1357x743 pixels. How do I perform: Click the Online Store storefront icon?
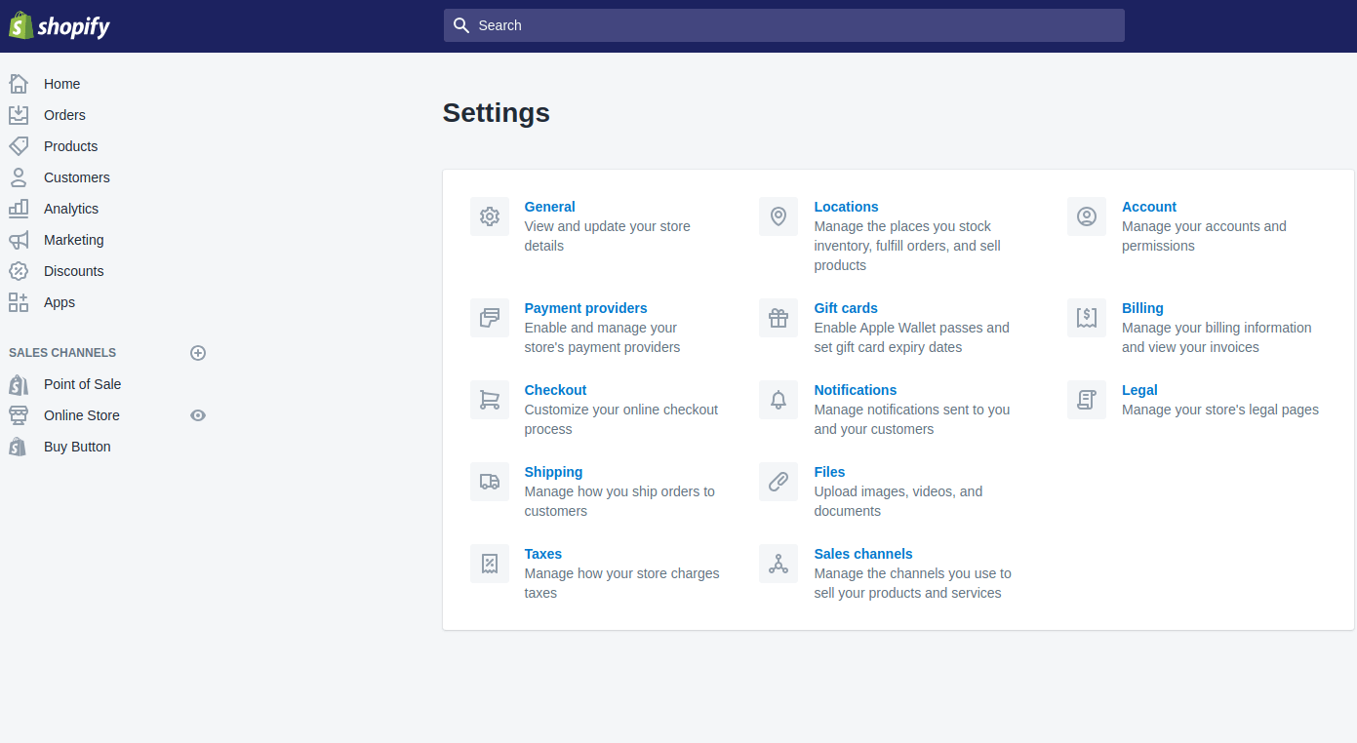19,415
